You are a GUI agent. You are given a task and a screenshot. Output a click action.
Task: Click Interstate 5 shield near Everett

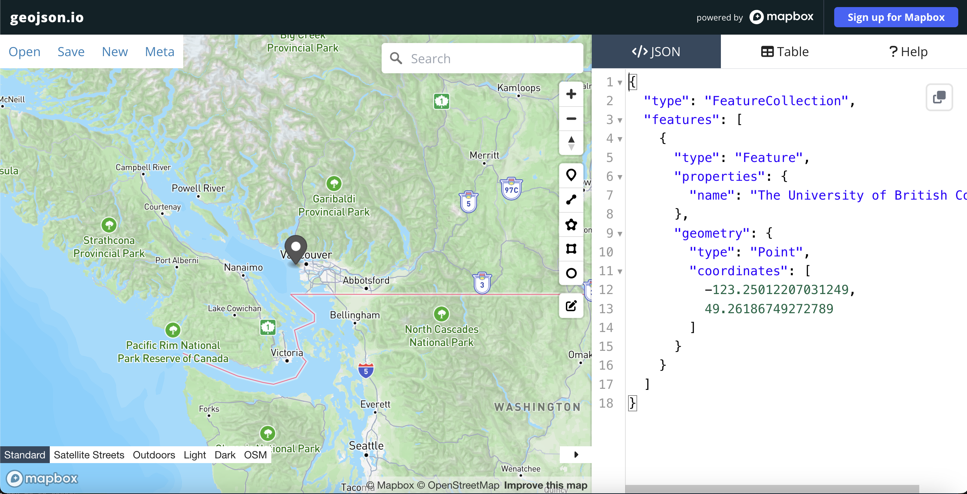click(365, 371)
